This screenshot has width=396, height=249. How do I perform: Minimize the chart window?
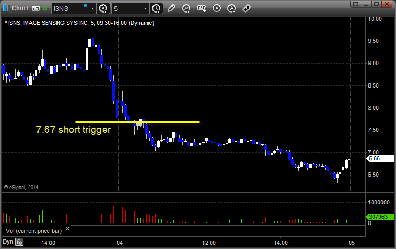pos(366,4)
